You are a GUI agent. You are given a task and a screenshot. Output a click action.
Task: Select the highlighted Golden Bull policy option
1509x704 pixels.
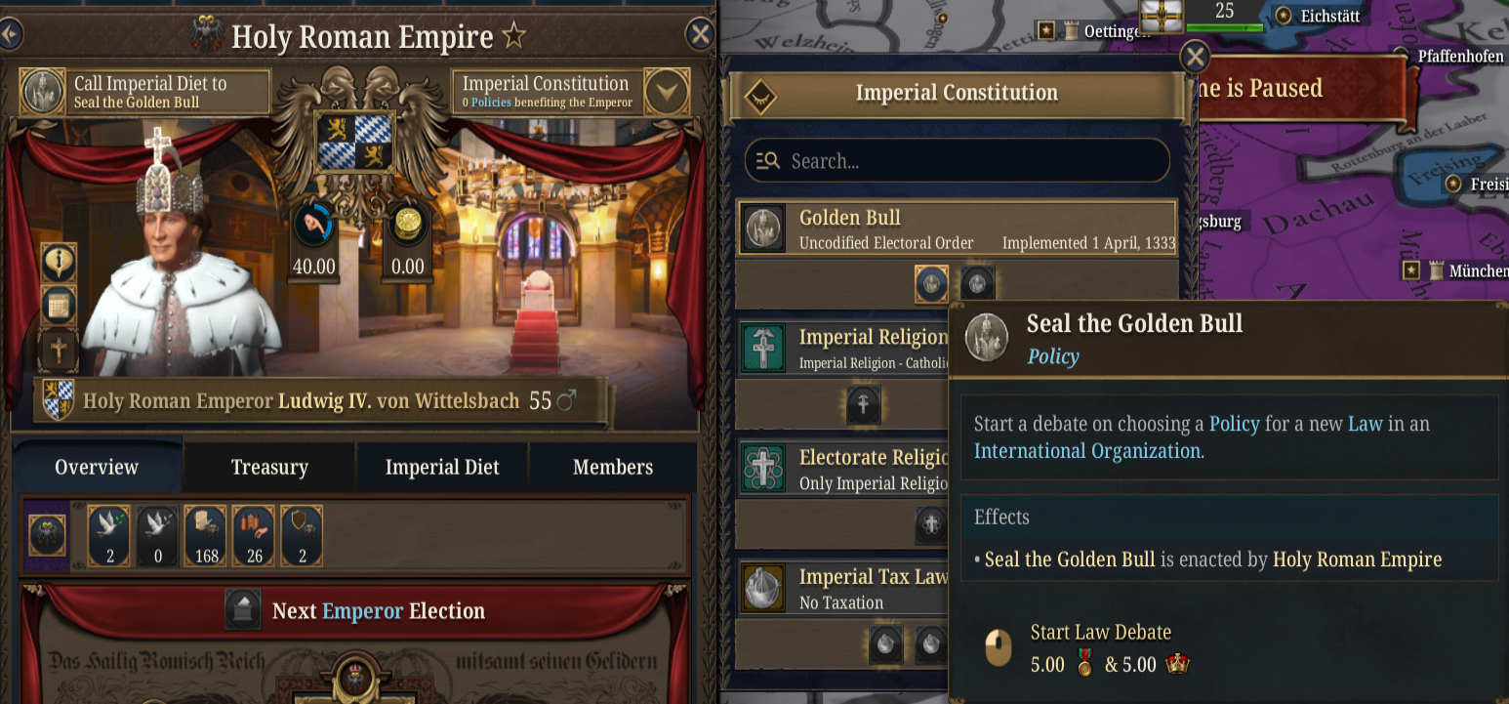click(x=933, y=285)
